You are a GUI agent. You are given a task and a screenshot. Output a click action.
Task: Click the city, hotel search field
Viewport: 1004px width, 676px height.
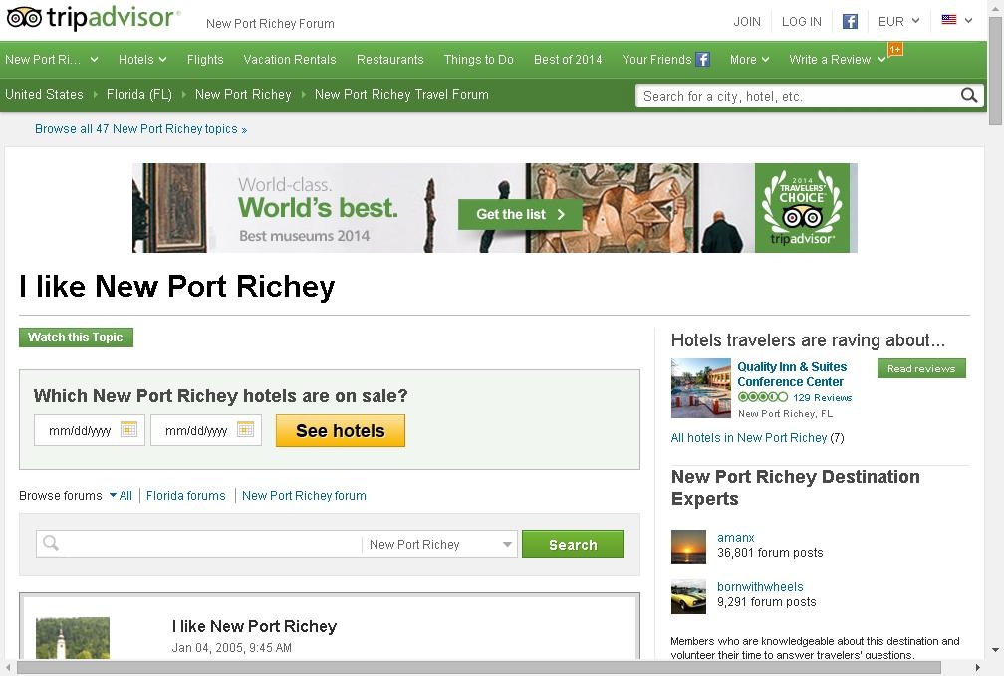(797, 96)
